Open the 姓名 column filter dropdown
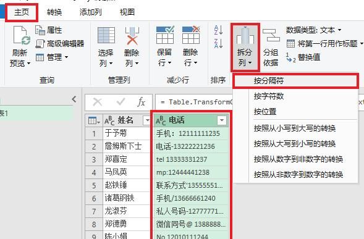Screen dimensions: 364x239 [147, 120]
